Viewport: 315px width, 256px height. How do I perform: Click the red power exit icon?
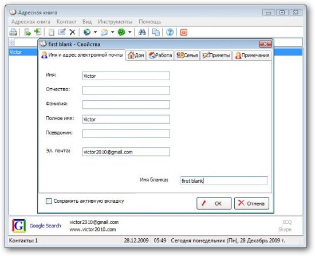(184, 32)
